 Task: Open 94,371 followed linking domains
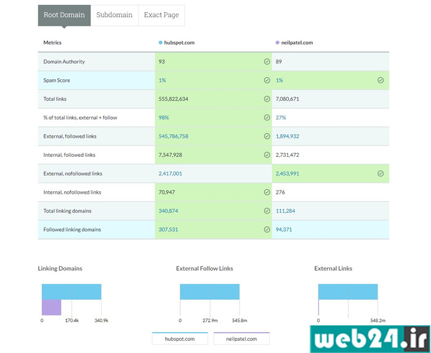pyautogui.click(x=284, y=230)
